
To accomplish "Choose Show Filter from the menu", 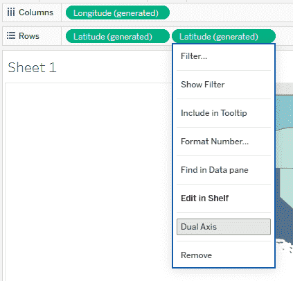I will click(x=224, y=85).
